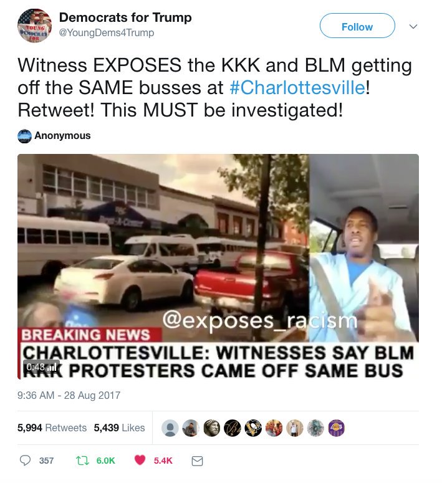Click the grey default silhouette liker avatar
The image size is (442, 483).
pyautogui.click(x=170, y=428)
